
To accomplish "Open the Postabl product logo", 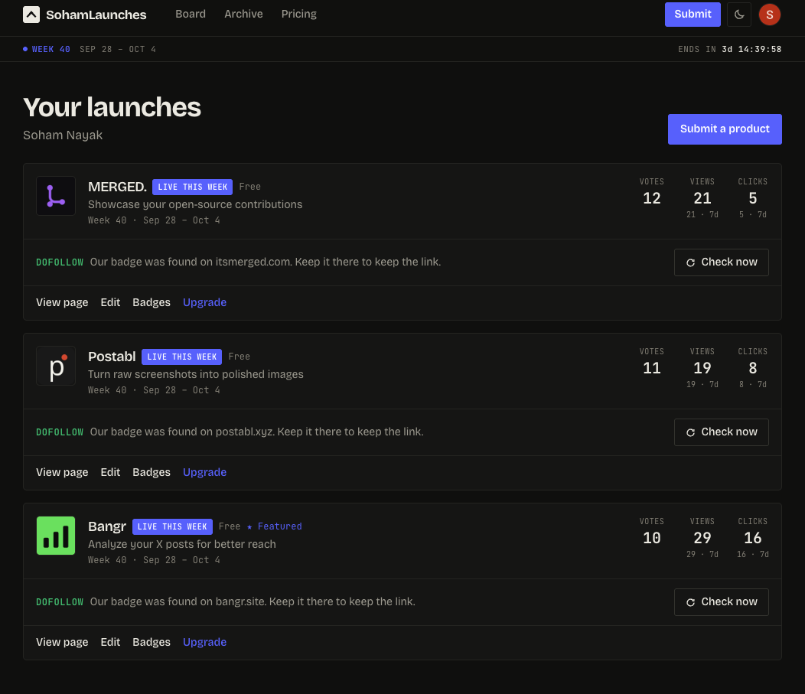I will (56, 366).
